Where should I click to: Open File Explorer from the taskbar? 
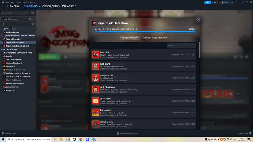tap(62, 139)
